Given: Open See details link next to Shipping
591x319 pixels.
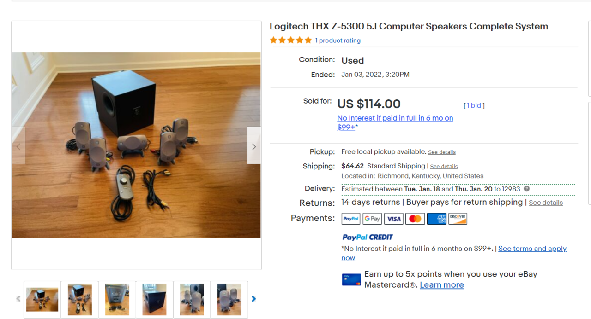Looking at the screenshot, I should pos(444,166).
